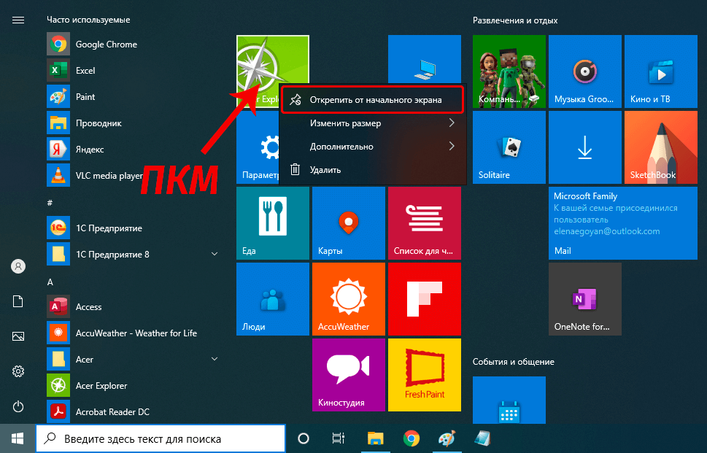
Task: Open the Изменить размер submenu
Action: (373, 123)
